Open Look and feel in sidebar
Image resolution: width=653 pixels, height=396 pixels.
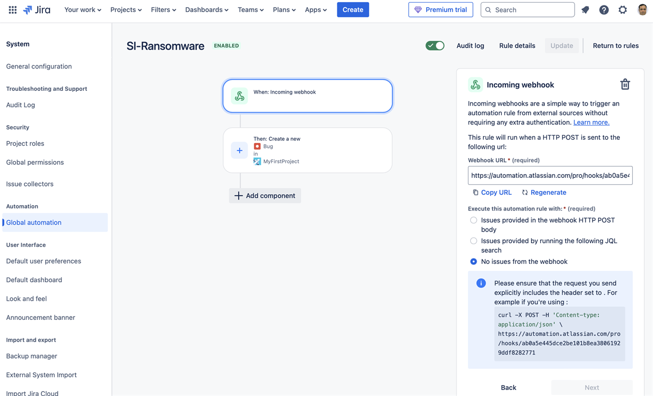(27, 299)
